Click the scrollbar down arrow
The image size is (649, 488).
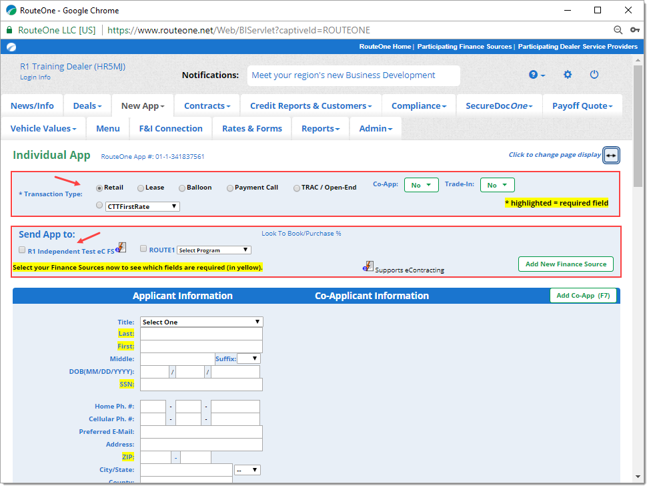pos(638,477)
